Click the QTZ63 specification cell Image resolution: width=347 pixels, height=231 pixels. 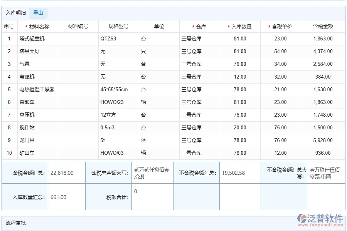pyautogui.click(x=109, y=38)
